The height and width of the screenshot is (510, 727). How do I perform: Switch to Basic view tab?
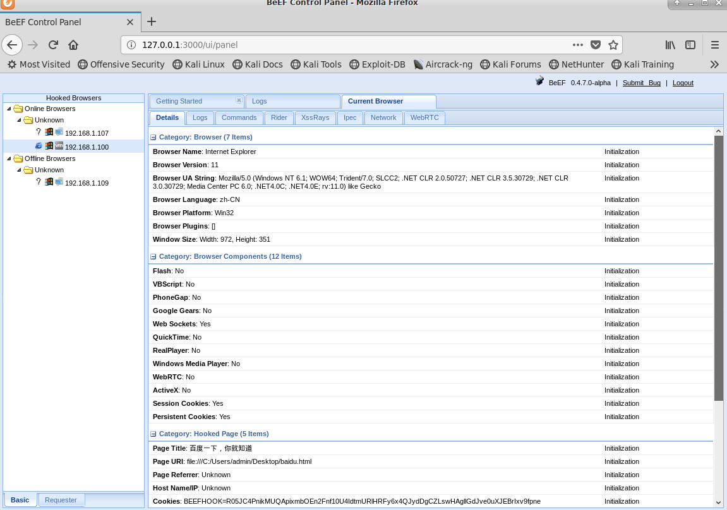click(x=20, y=500)
